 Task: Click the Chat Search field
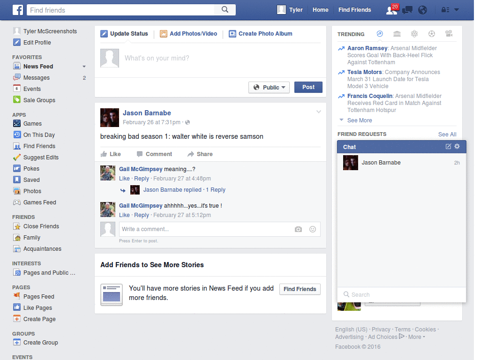click(402, 294)
